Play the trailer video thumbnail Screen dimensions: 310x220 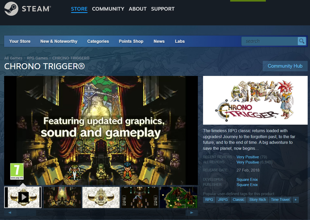click(23, 197)
